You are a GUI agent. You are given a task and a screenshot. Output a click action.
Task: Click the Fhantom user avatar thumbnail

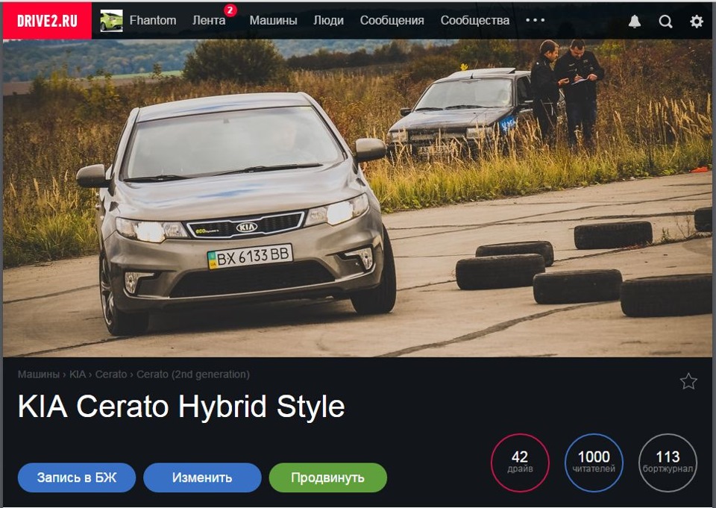[x=111, y=21]
